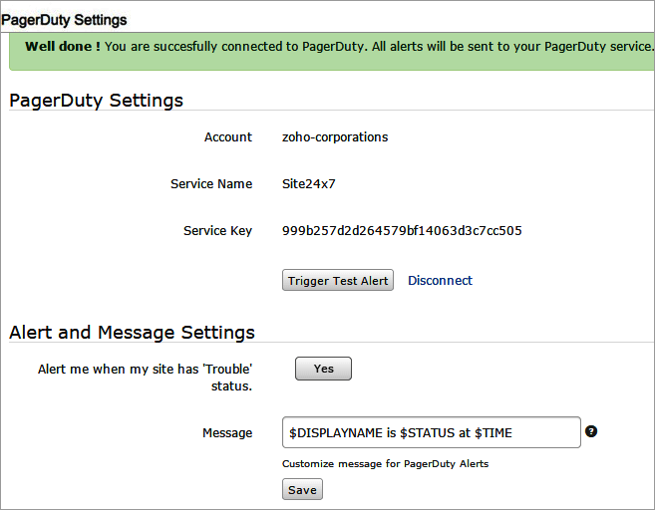Select the zoho-corporations account value
This screenshot has width=655, height=510.
pyautogui.click(x=335, y=136)
